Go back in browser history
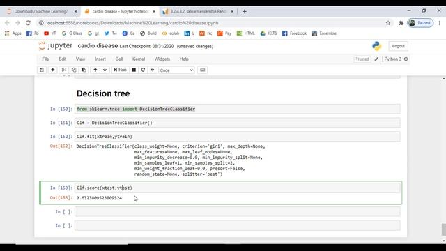Screen dimensions: 446x251 click(8, 23)
